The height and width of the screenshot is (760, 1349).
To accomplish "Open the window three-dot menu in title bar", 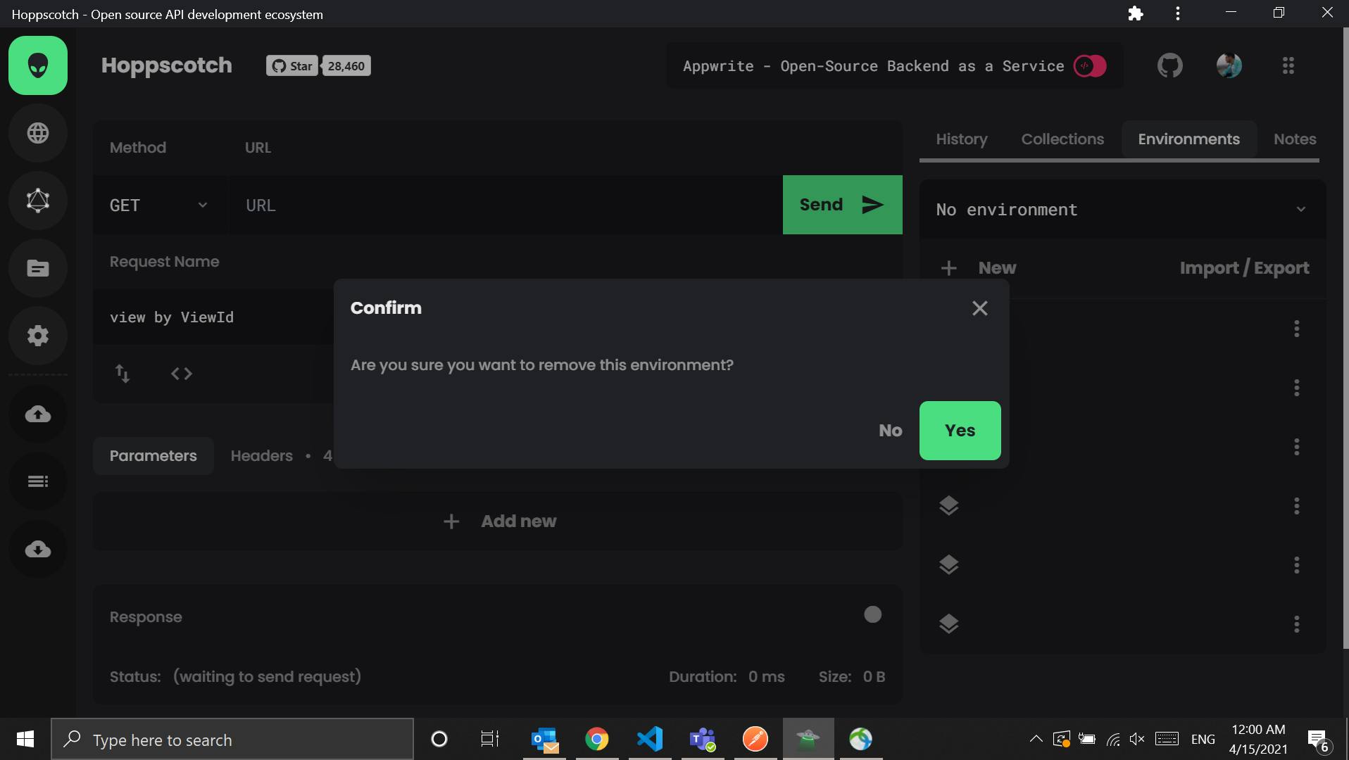I will pos(1178,13).
